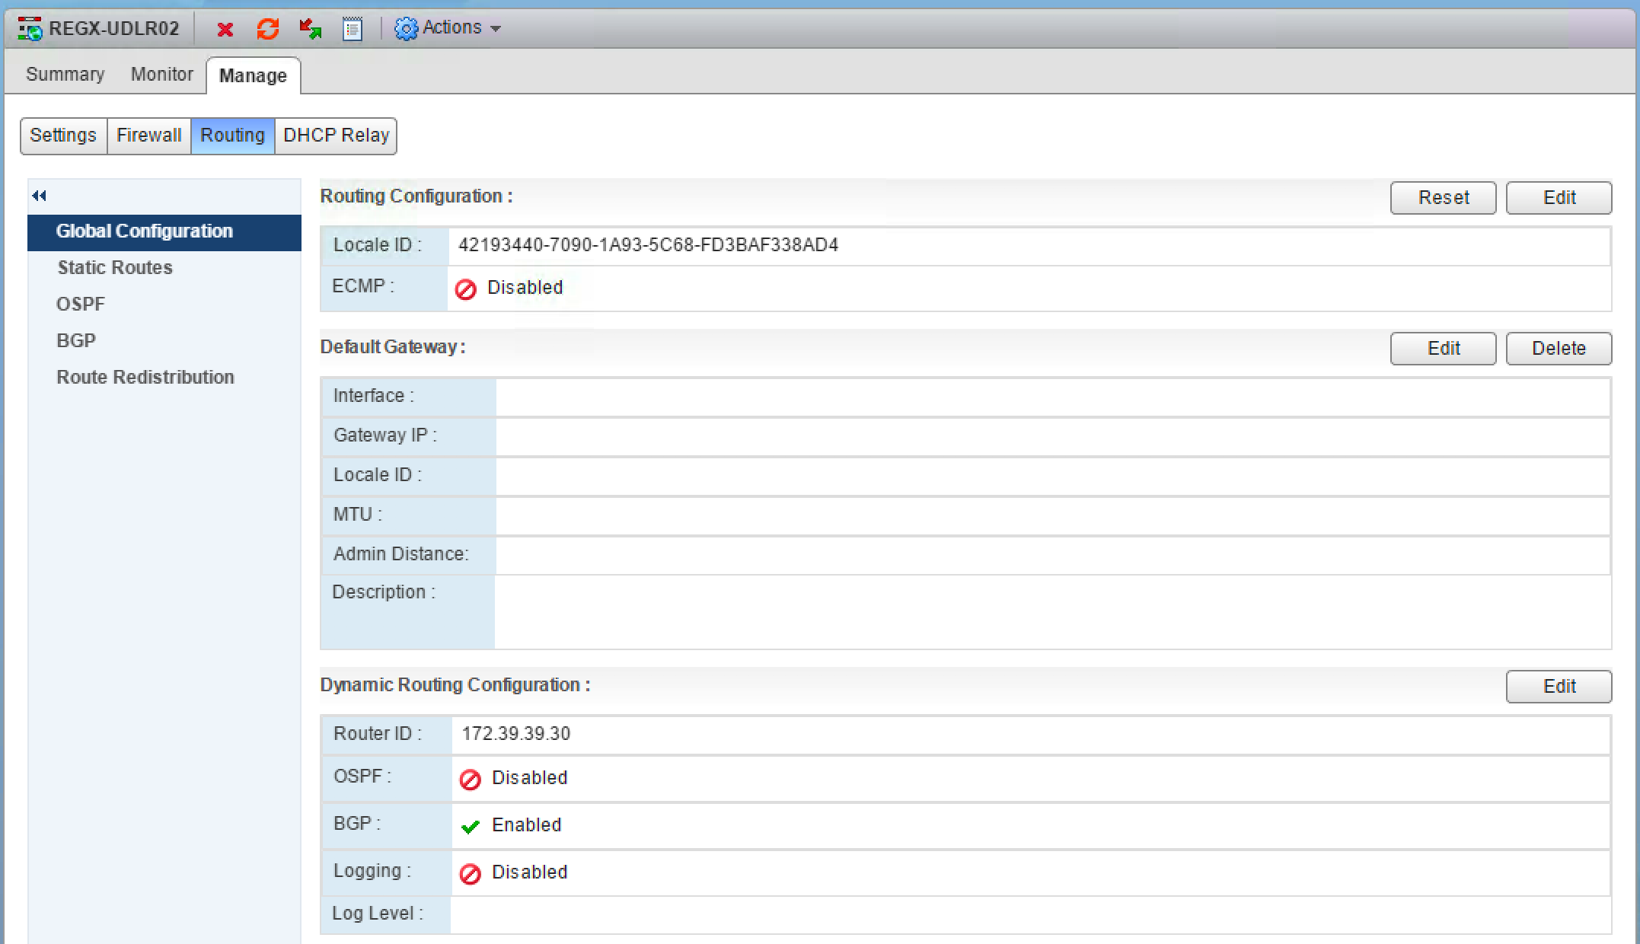Select Route Redistribution in the sidebar

point(145,378)
